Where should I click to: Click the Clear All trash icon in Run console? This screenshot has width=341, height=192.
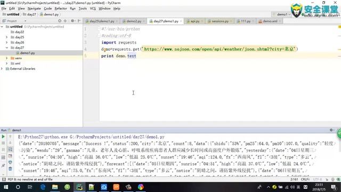point(10,169)
